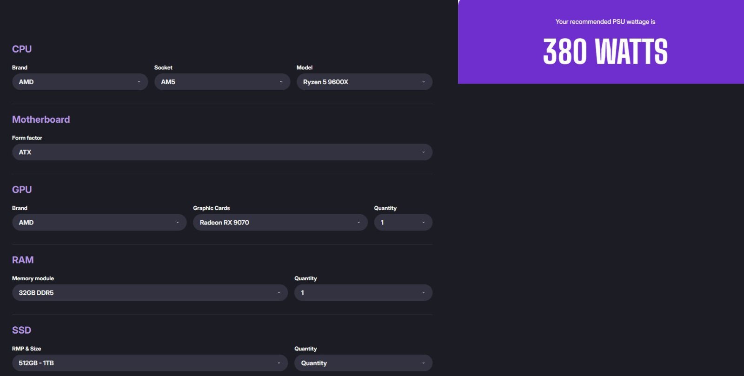744x376 pixels.
Task: Open the CPU Brand dropdown showing AMD
Action: (80, 82)
